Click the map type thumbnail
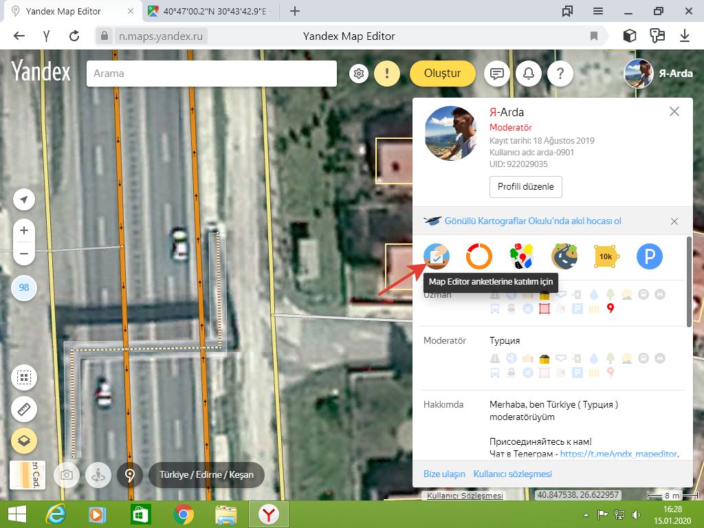Screen dimensions: 704x528 click(x=27, y=475)
